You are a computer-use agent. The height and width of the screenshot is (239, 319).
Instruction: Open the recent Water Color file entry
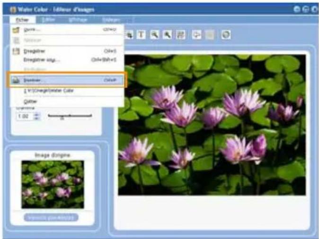click(48, 90)
